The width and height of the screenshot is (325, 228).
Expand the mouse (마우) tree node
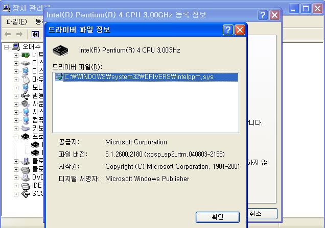point(16,80)
